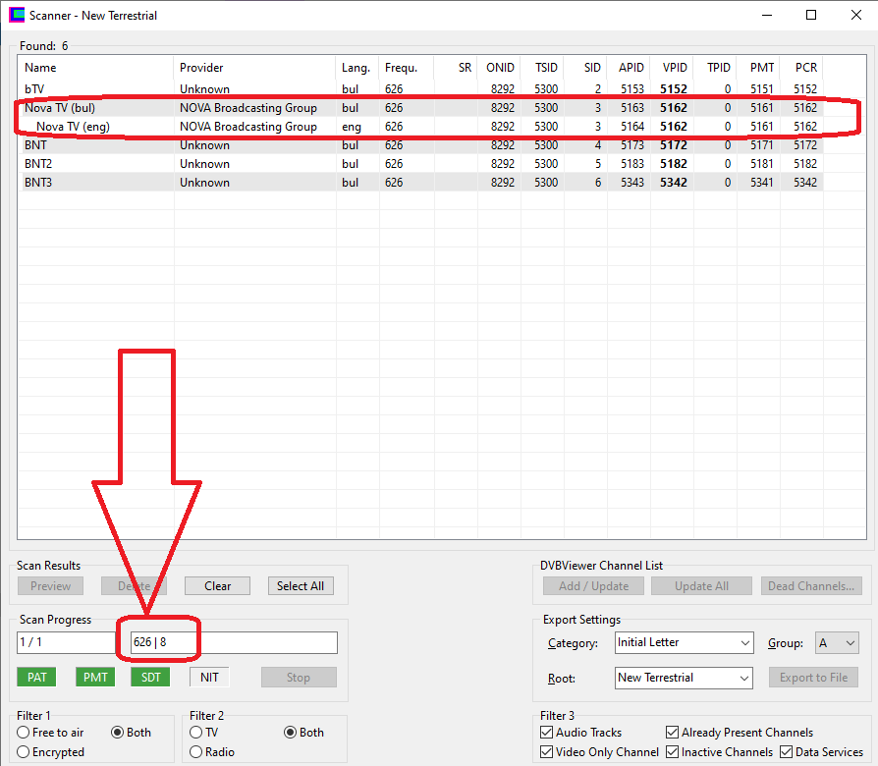878x766 pixels.
Task: Sort by the Lang. column header
Action: tap(357, 68)
